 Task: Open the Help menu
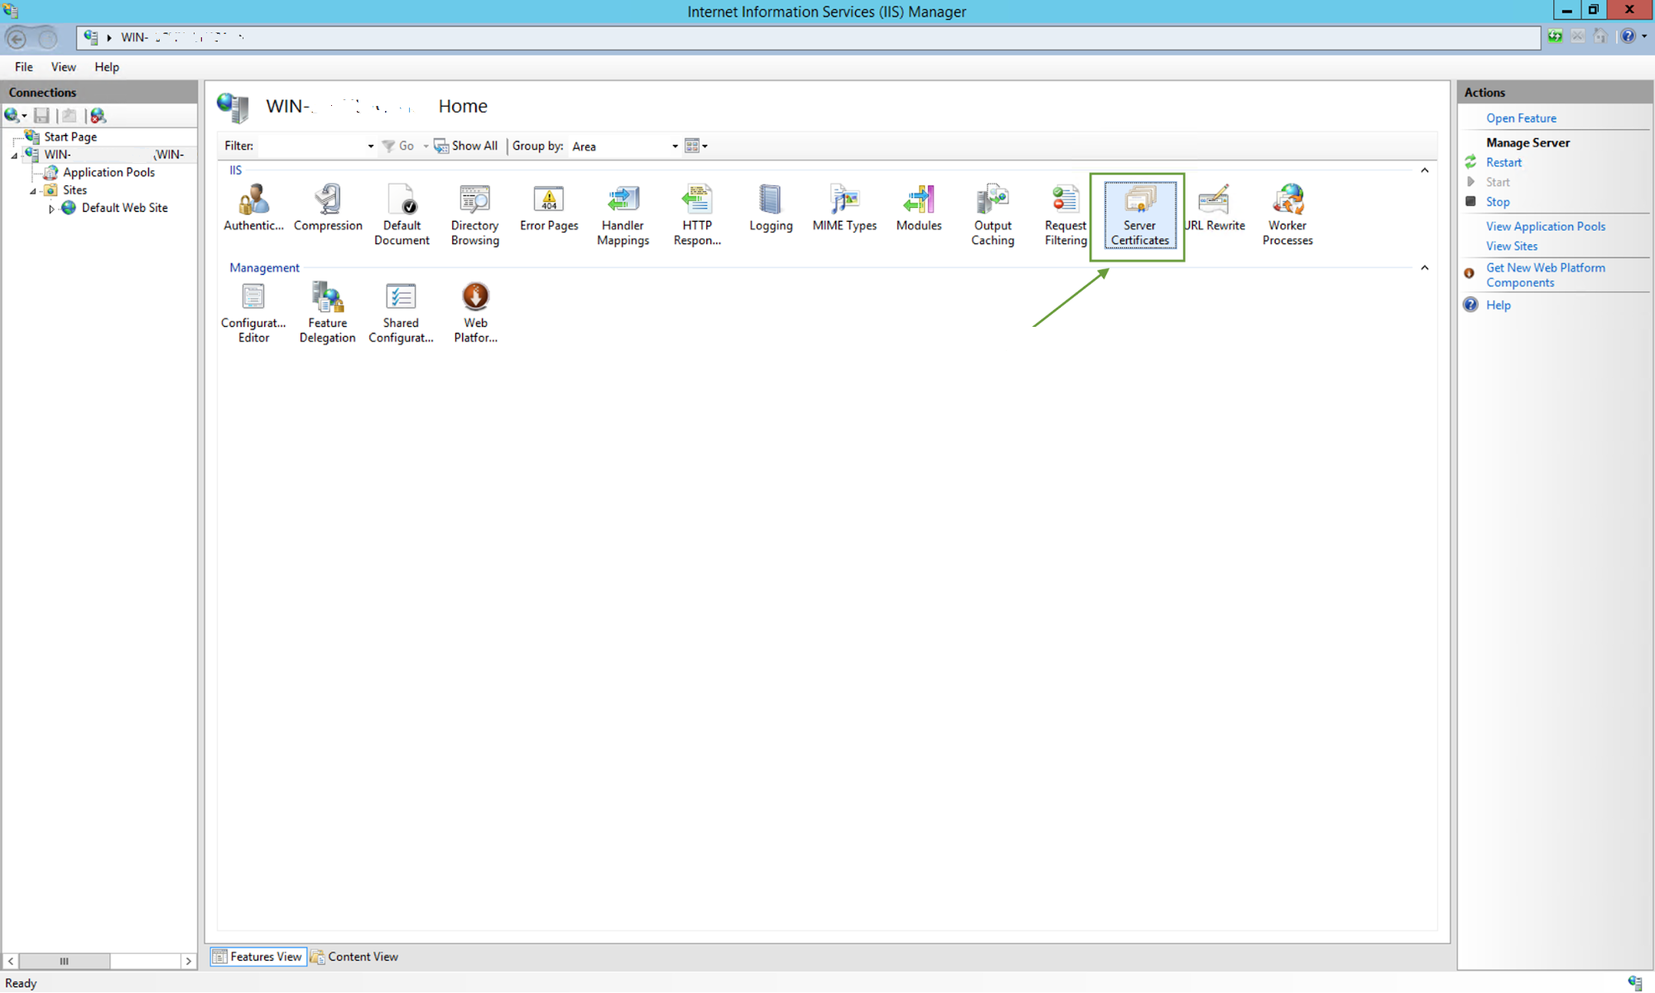click(x=106, y=67)
